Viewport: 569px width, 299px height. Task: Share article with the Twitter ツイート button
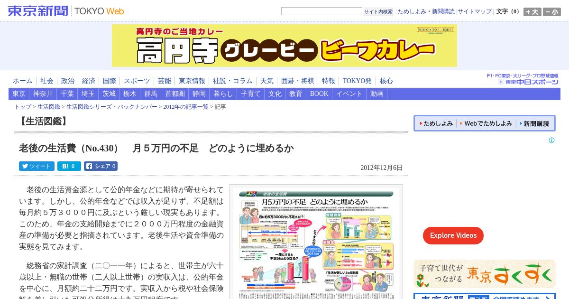(x=37, y=166)
